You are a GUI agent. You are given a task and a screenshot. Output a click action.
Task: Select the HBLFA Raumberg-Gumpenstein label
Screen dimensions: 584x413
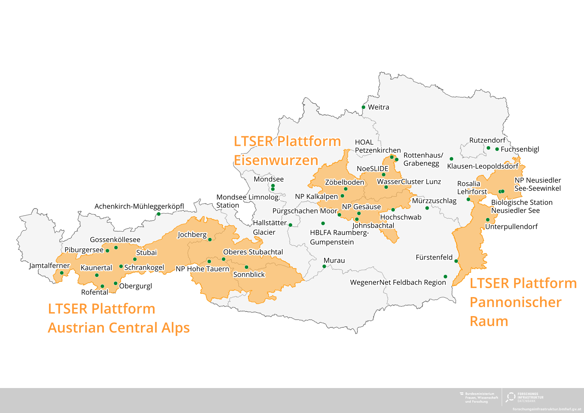click(x=339, y=237)
